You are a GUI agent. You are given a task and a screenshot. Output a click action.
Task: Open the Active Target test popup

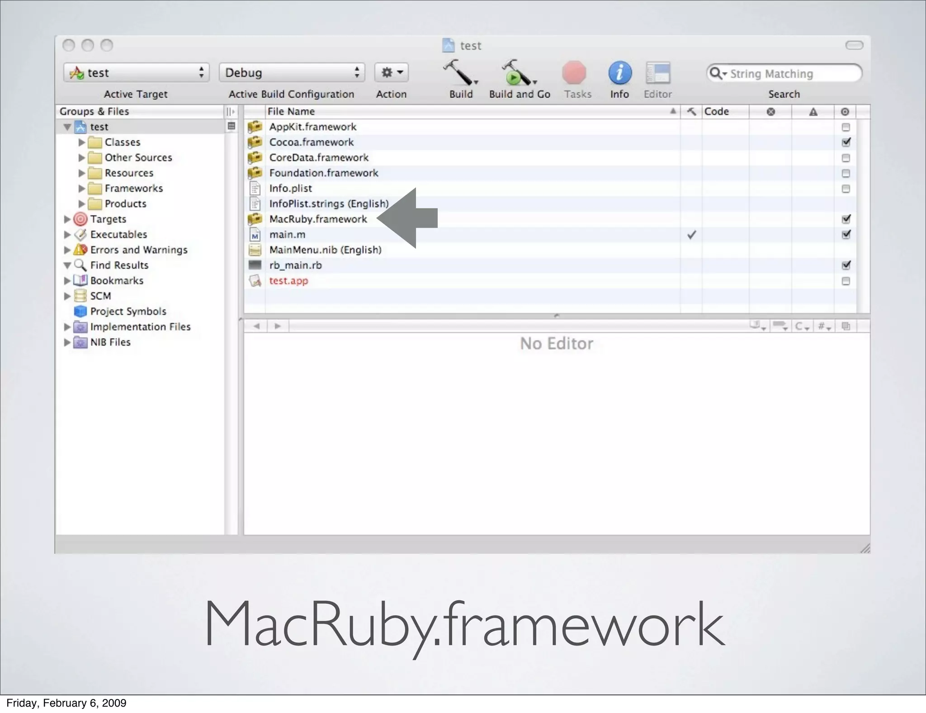(x=136, y=72)
